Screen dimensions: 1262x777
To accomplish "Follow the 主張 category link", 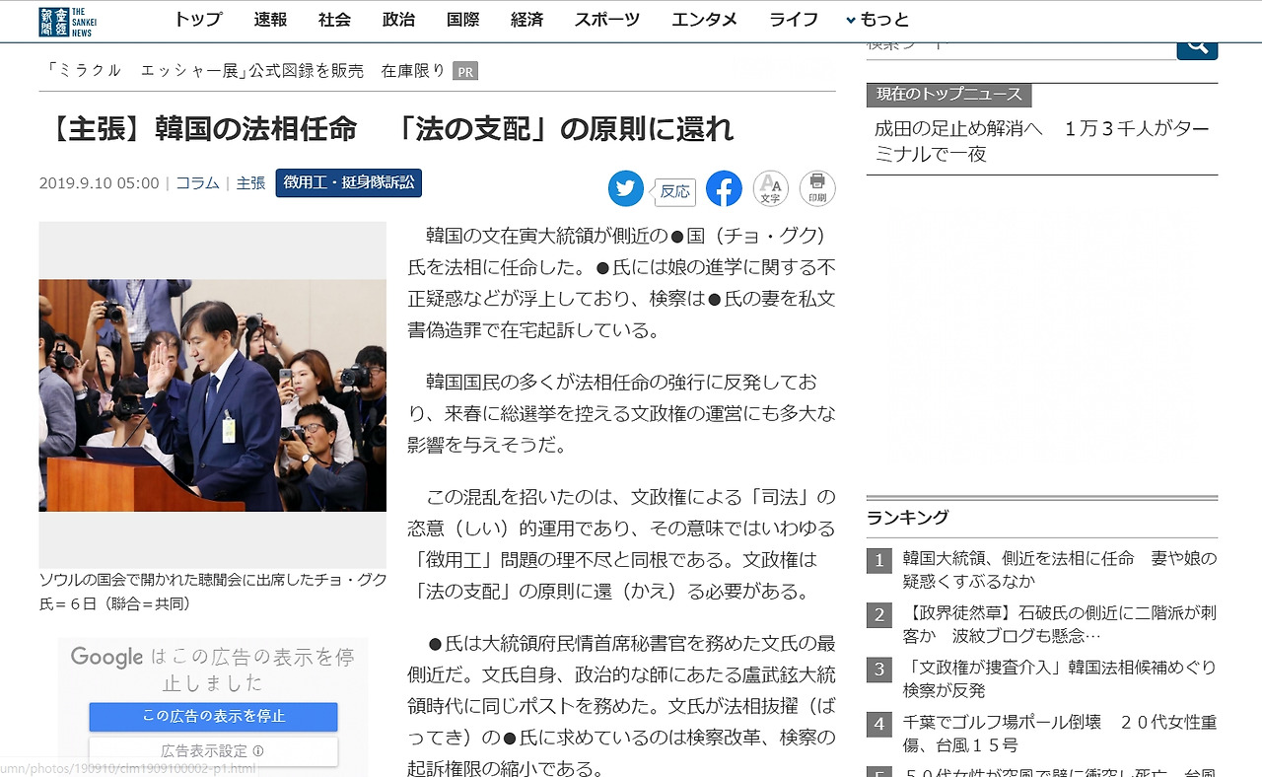I will click(250, 183).
